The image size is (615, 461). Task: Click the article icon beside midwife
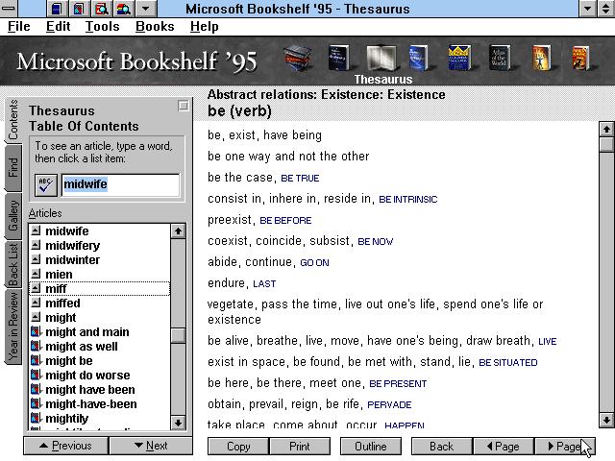coord(36,230)
